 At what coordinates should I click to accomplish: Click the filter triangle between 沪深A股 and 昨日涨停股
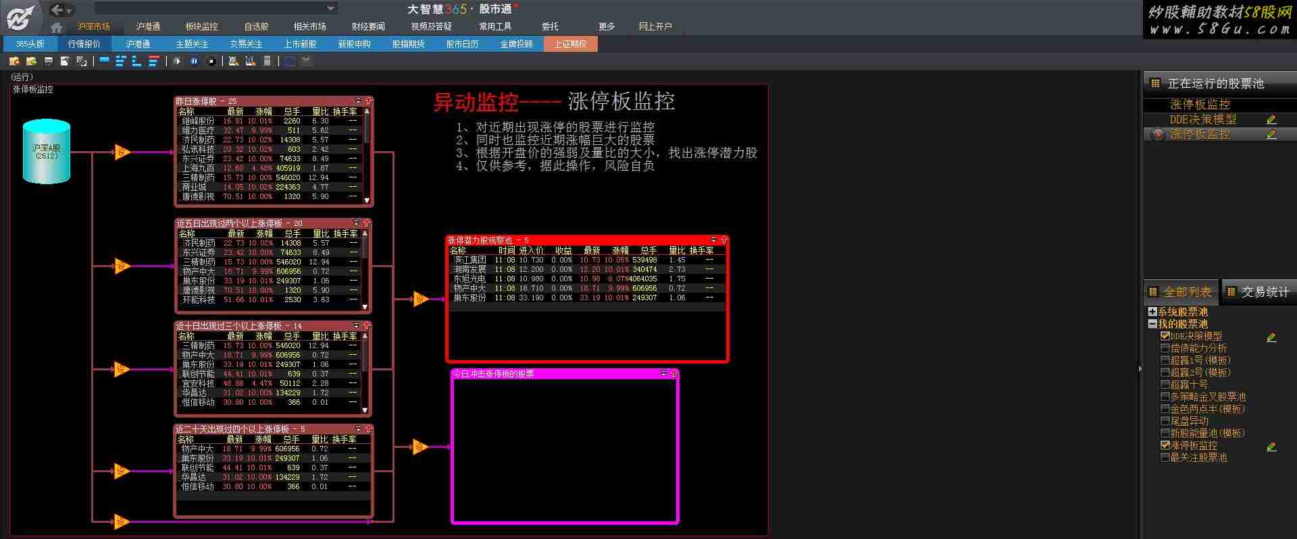point(122,152)
